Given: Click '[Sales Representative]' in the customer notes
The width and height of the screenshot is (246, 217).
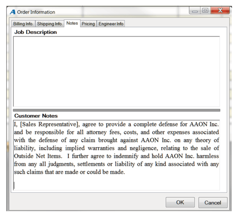Looking at the screenshot, I should (x=50, y=124).
